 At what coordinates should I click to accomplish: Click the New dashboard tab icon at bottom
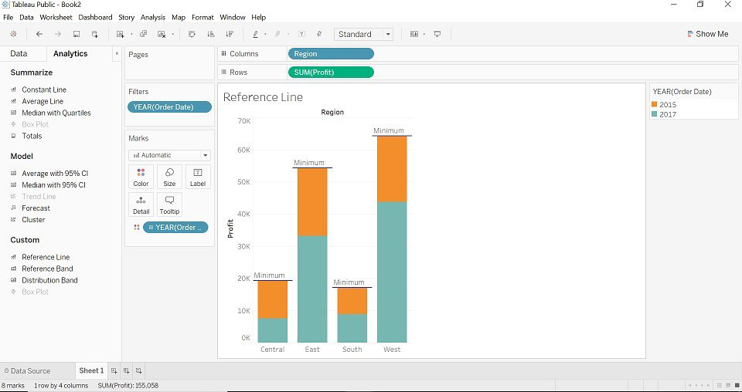coord(126,370)
